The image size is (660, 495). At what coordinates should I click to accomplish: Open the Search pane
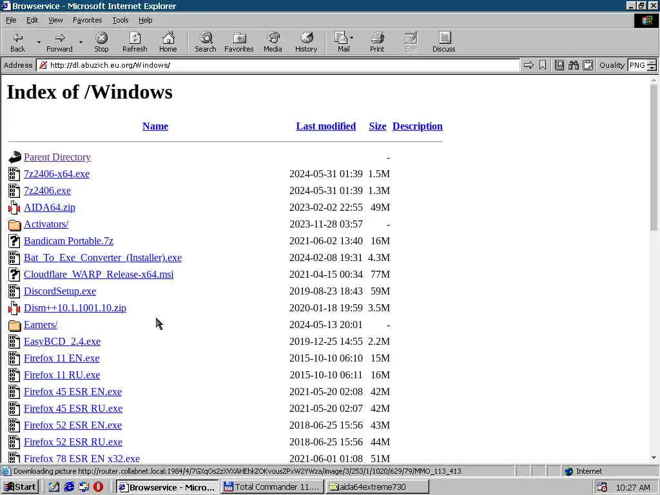click(206, 42)
